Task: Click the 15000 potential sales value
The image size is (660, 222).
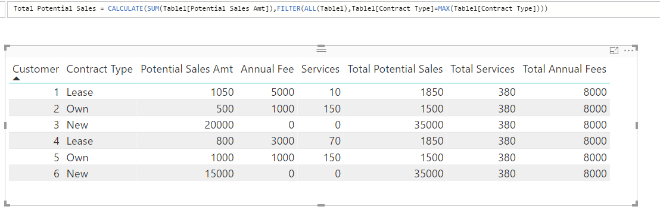Action: tap(219, 174)
